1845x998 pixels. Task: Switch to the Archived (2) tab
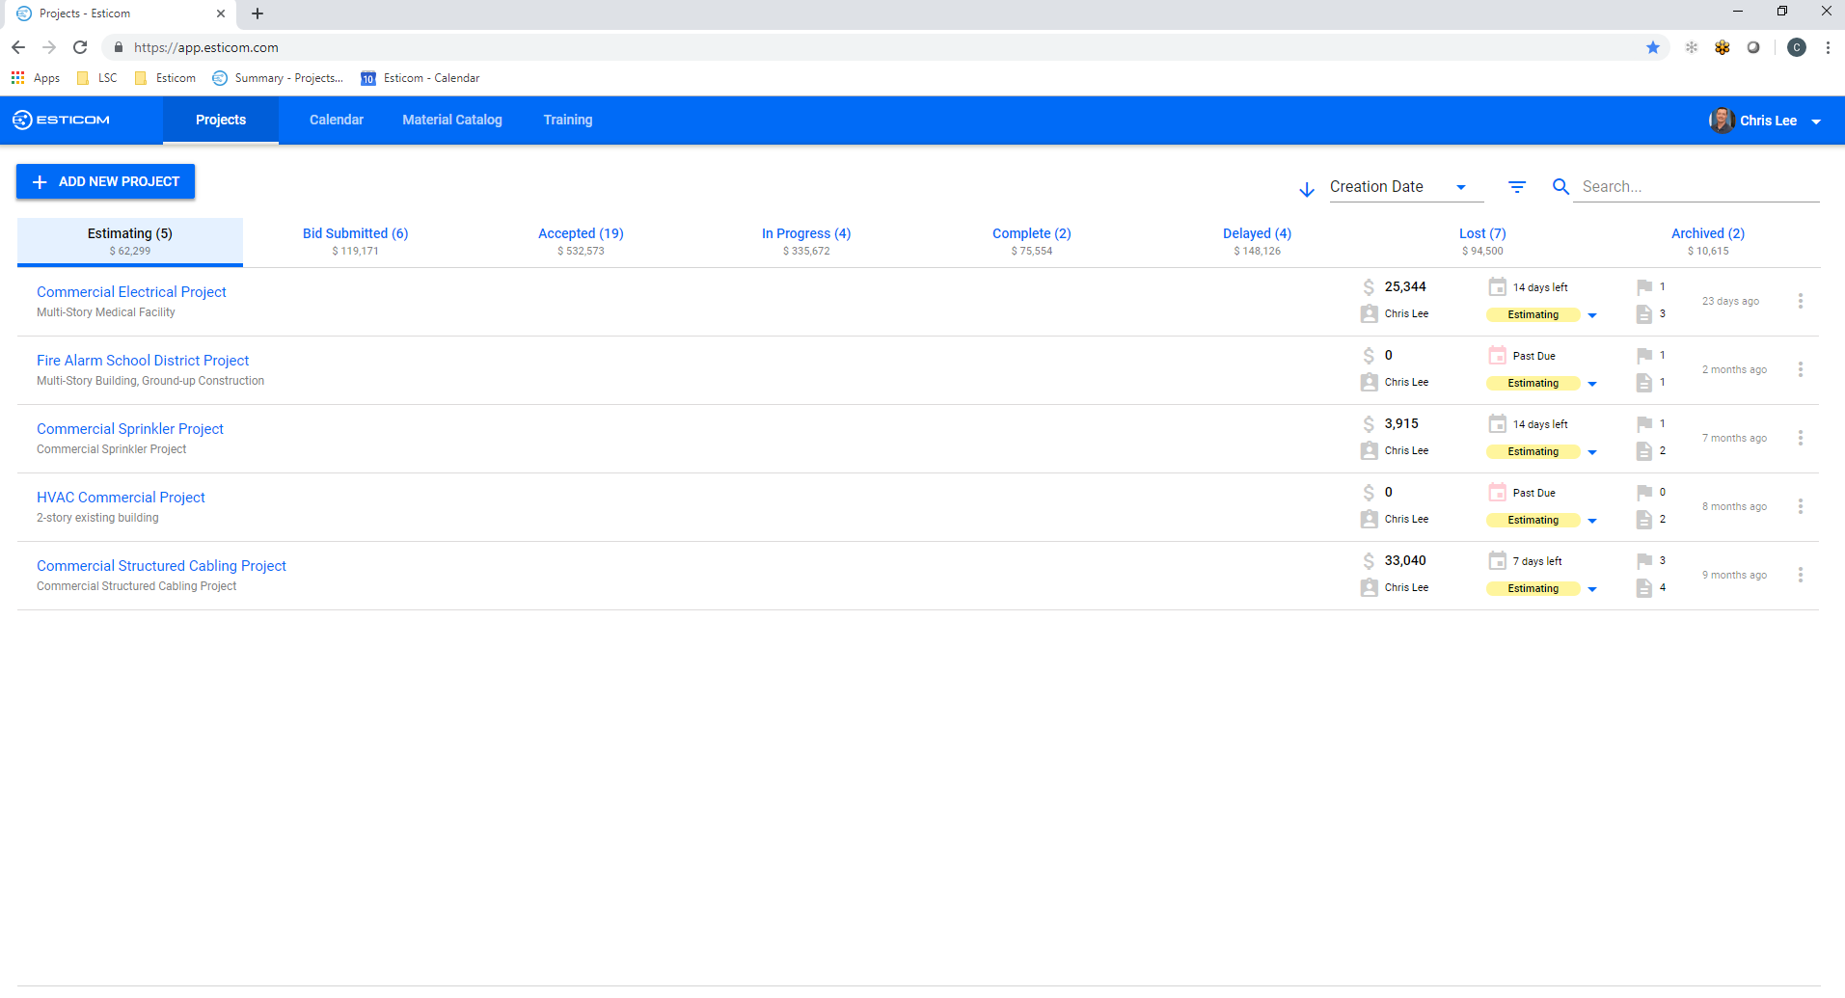[1708, 241]
